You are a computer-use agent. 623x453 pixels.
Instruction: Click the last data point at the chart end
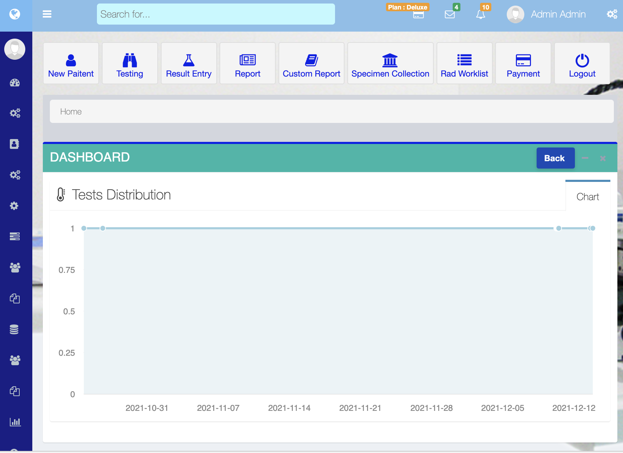coord(592,228)
